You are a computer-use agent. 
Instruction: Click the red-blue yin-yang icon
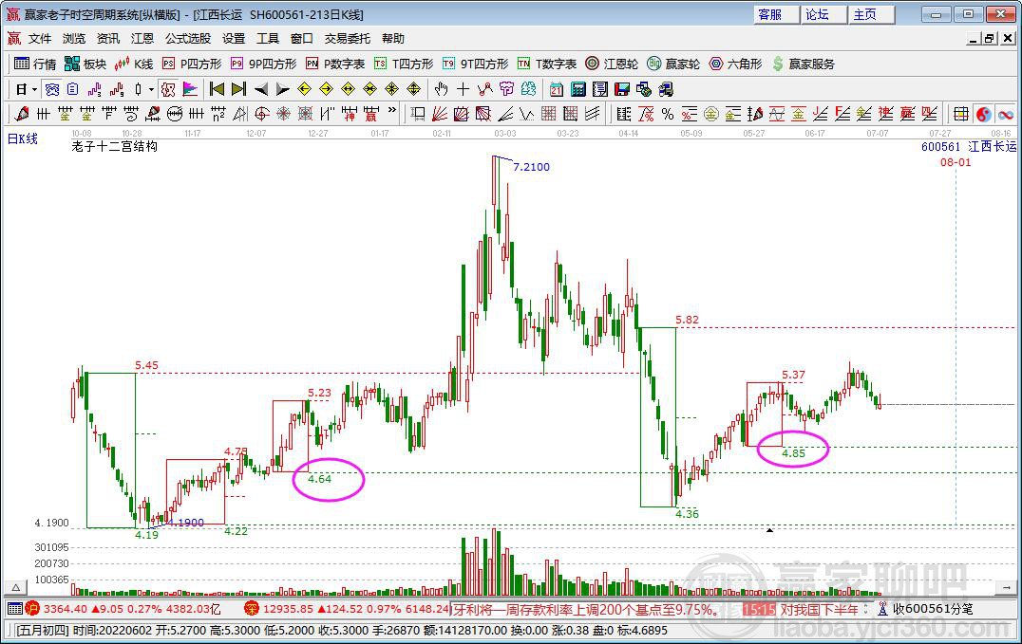click(984, 115)
